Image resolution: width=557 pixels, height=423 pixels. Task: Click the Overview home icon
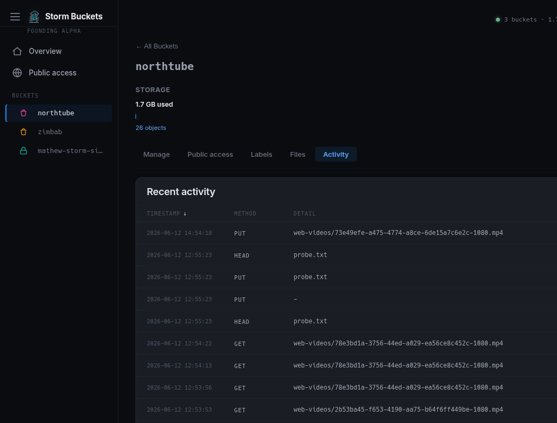(17, 51)
